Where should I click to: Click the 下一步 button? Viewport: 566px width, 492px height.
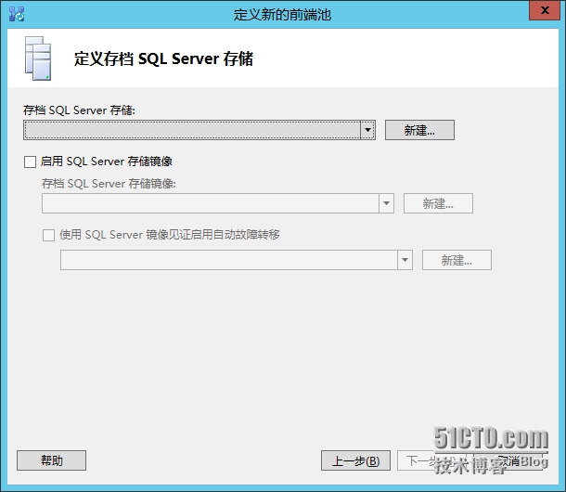431,460
